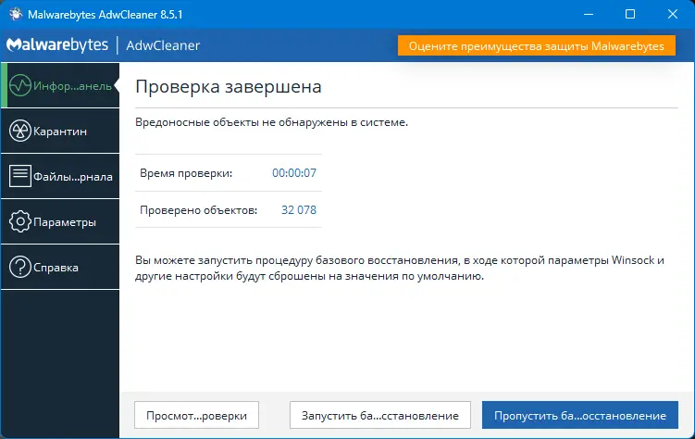Minimize the AdwCleaner window

(x=589, y=14)
